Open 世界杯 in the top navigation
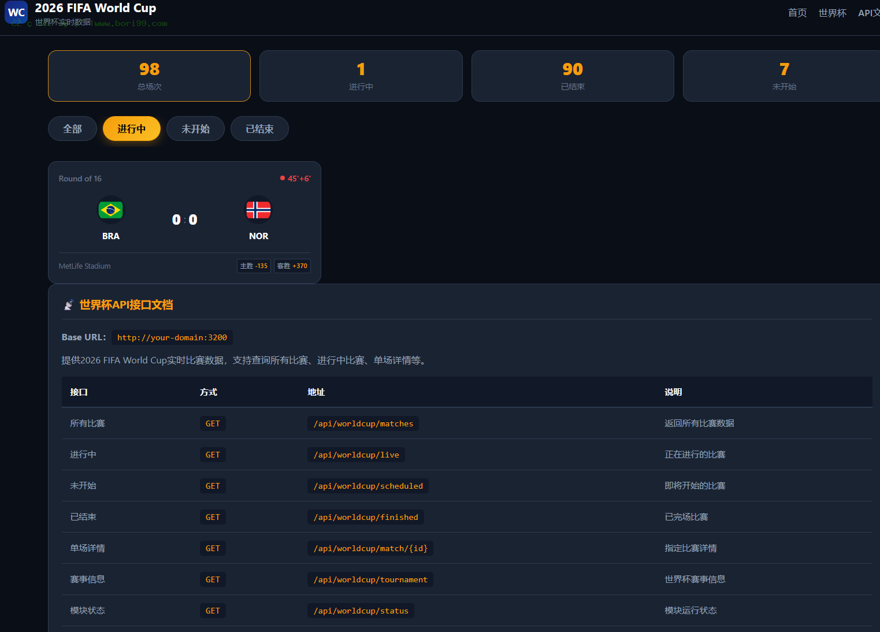This screenshot has width=880, height=632. pos(833,13)
